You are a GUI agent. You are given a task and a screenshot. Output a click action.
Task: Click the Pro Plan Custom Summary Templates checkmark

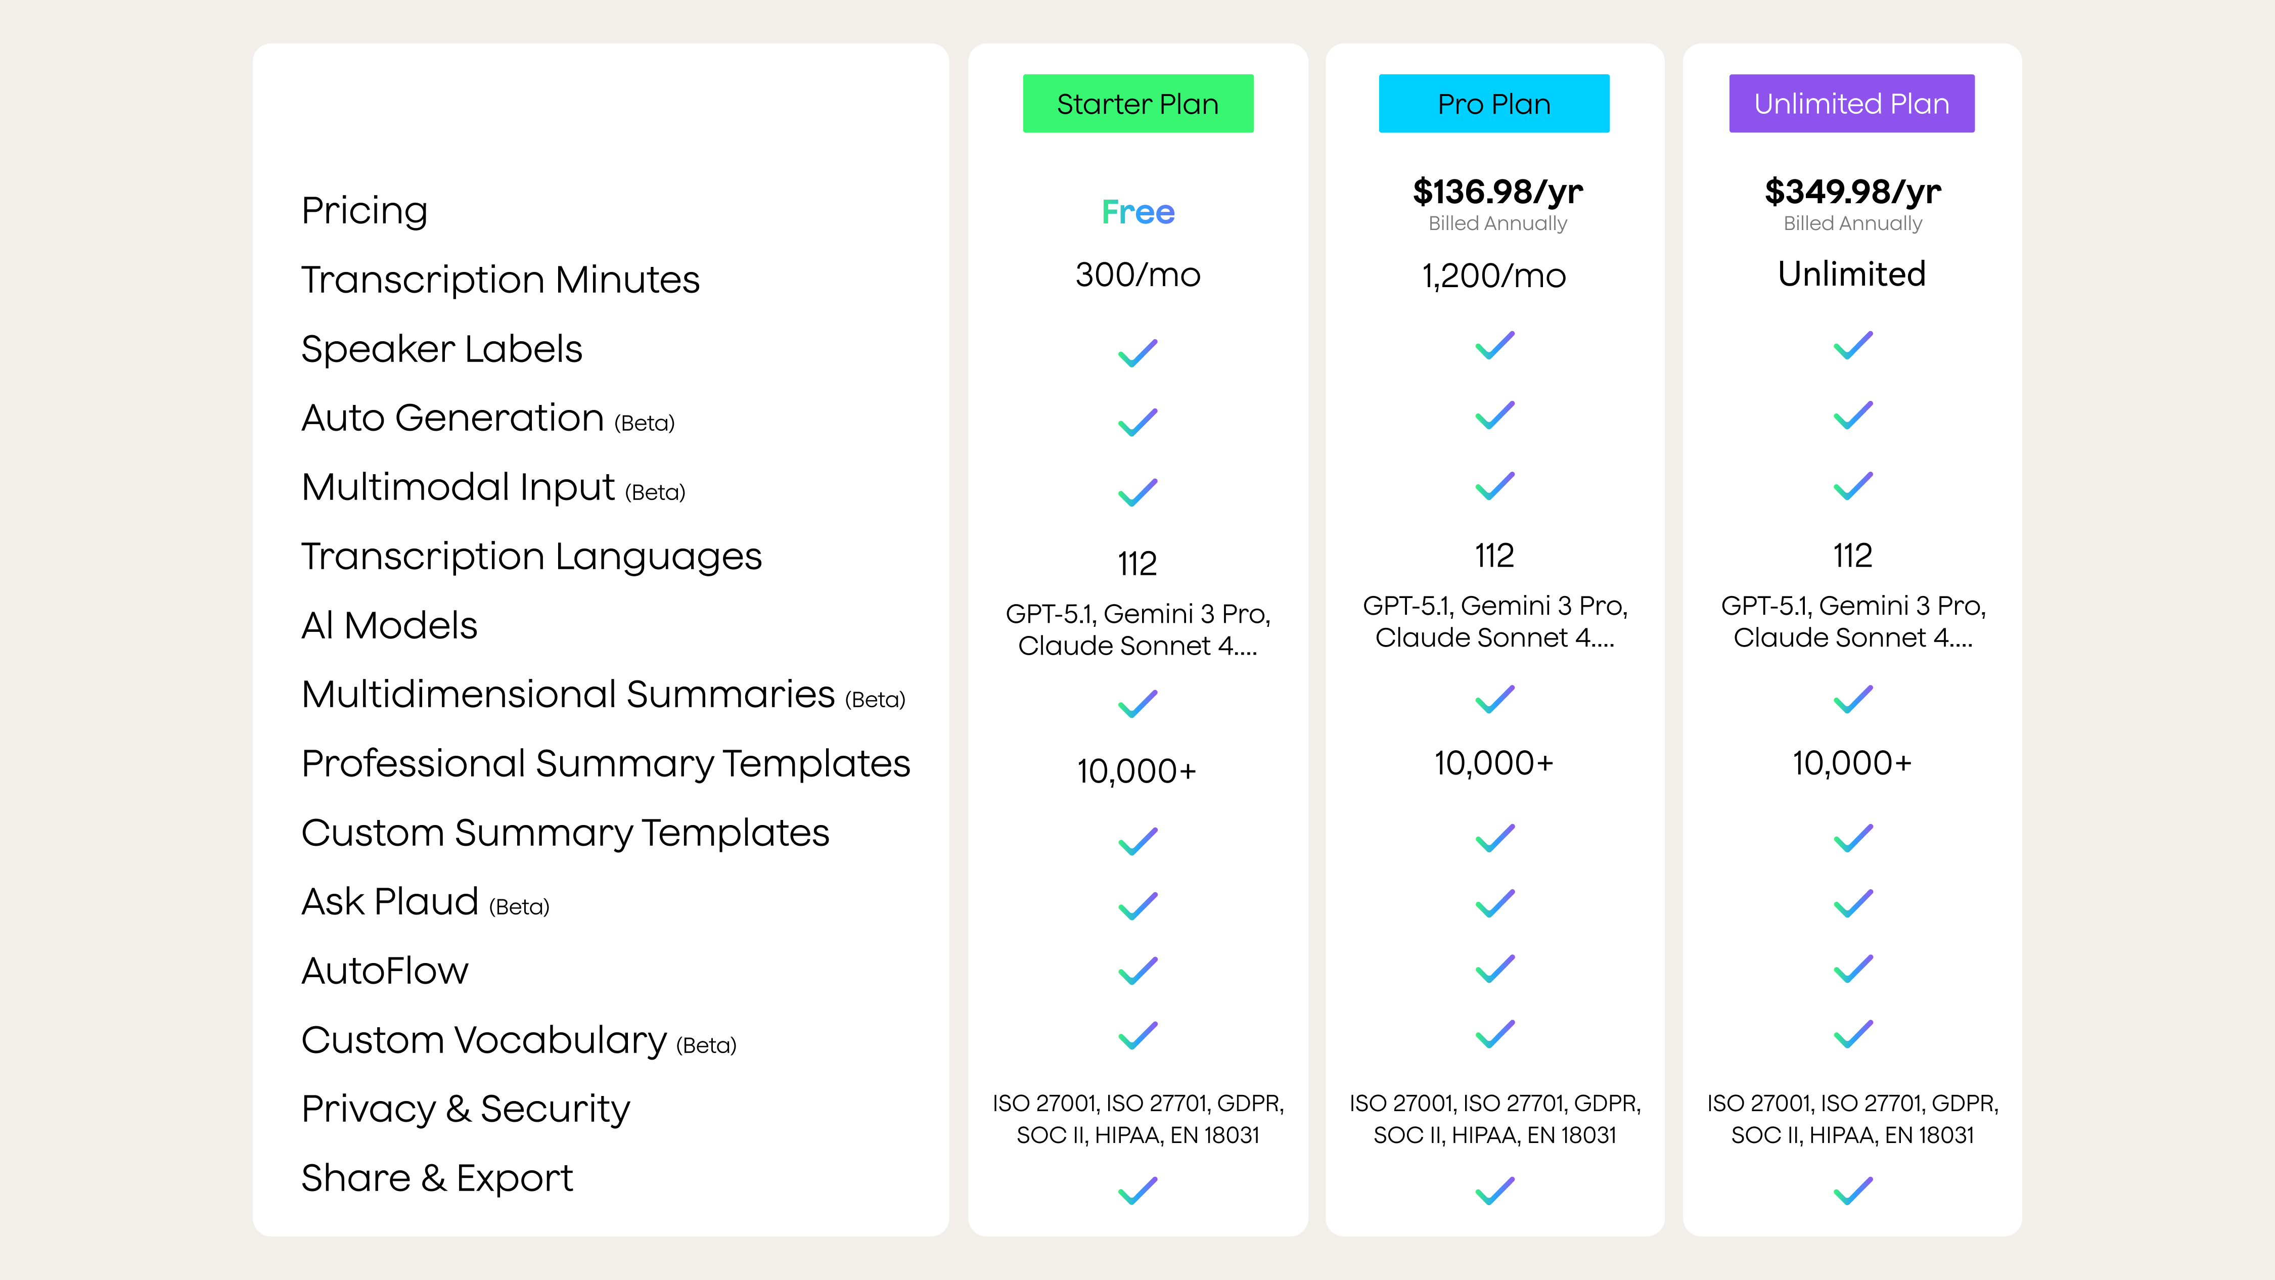click(1494, 838)
